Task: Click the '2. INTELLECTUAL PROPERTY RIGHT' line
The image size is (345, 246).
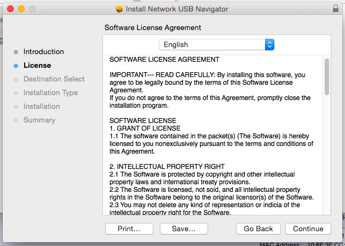Action: (x=167, y=167)
